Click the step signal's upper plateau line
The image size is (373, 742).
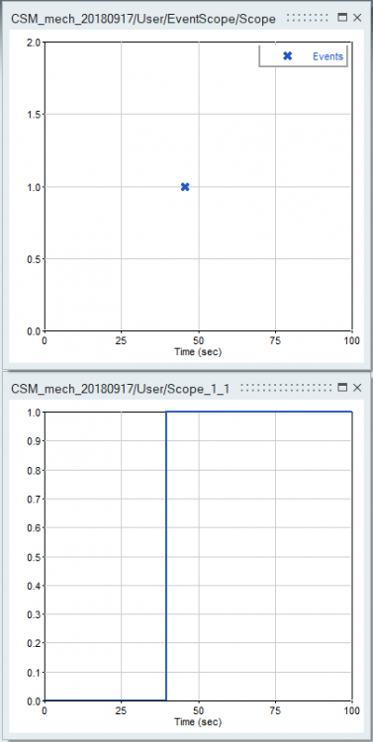click(259, 413)
